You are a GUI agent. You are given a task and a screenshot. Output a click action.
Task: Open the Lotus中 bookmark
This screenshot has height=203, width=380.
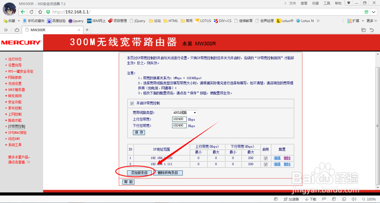[x=285, y=21]
